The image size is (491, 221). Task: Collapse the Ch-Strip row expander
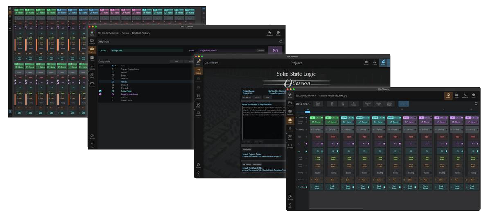(x=297, y=130)
